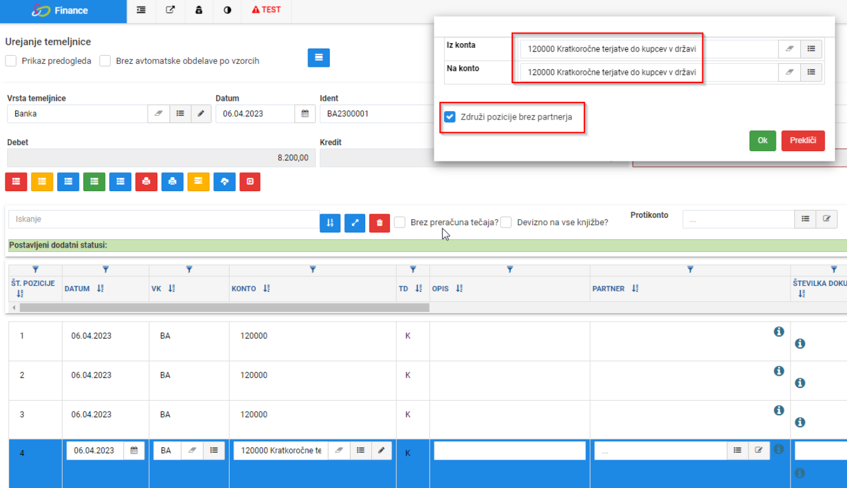Click the red list toolbar button

[x=16, y=181]
